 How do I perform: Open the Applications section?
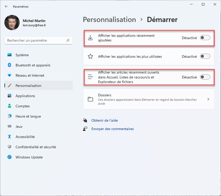pyautogui.click(x=25, y=96)
